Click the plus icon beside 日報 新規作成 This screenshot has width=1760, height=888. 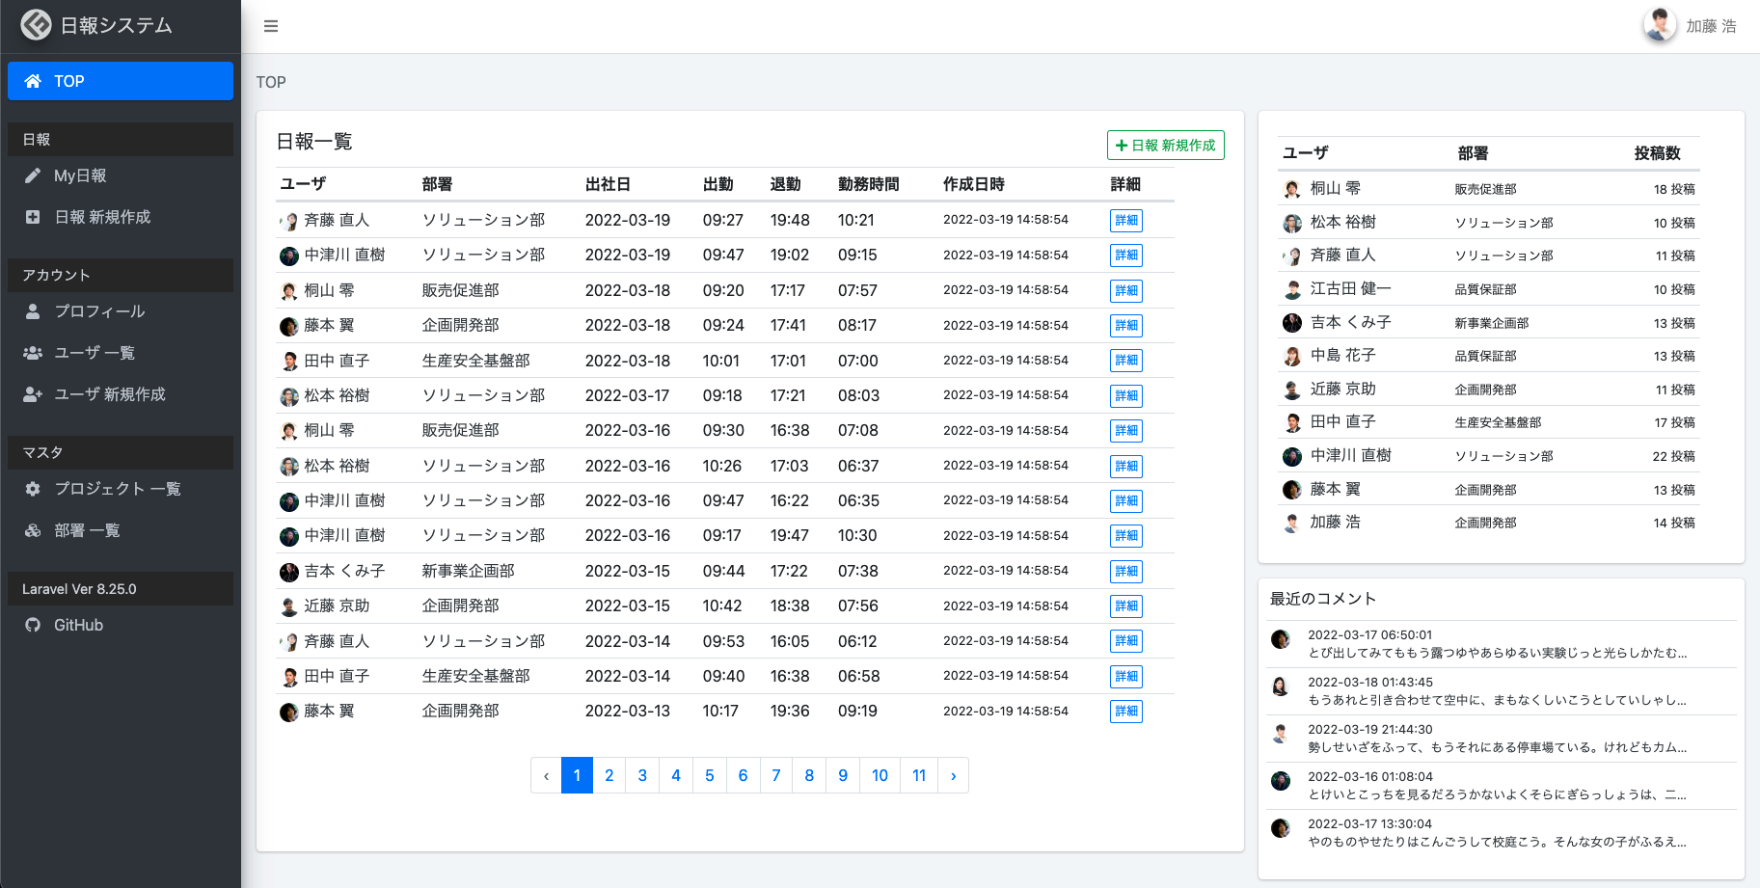[33, 217]
